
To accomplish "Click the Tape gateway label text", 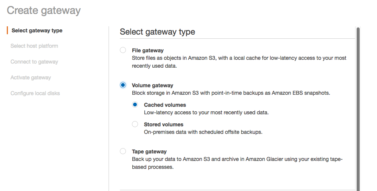I will (x=149, y=152).
